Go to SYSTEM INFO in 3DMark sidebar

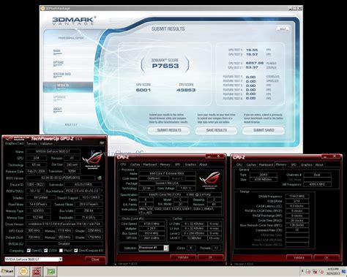coord(62,74)
